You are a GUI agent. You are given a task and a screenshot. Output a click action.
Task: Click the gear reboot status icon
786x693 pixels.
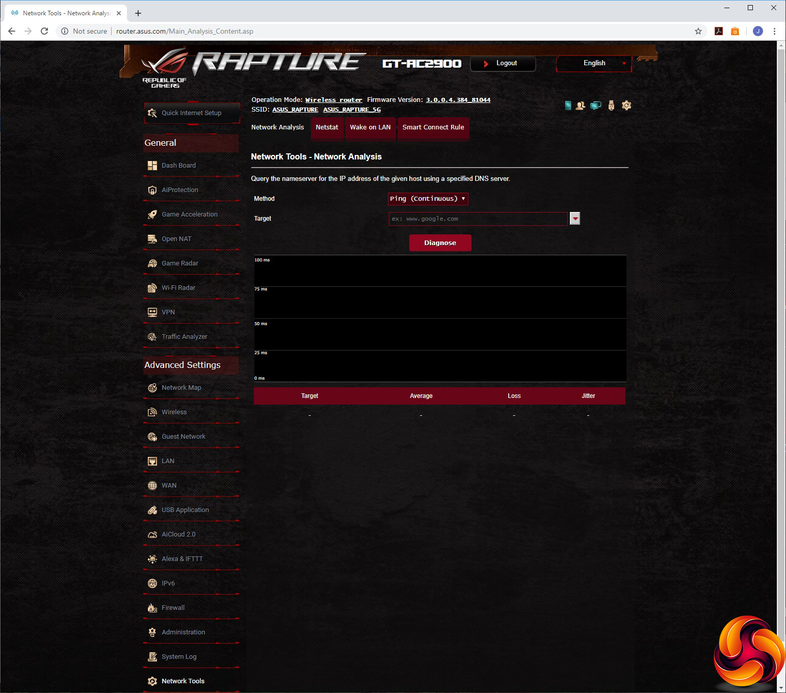tap(626, 105)
